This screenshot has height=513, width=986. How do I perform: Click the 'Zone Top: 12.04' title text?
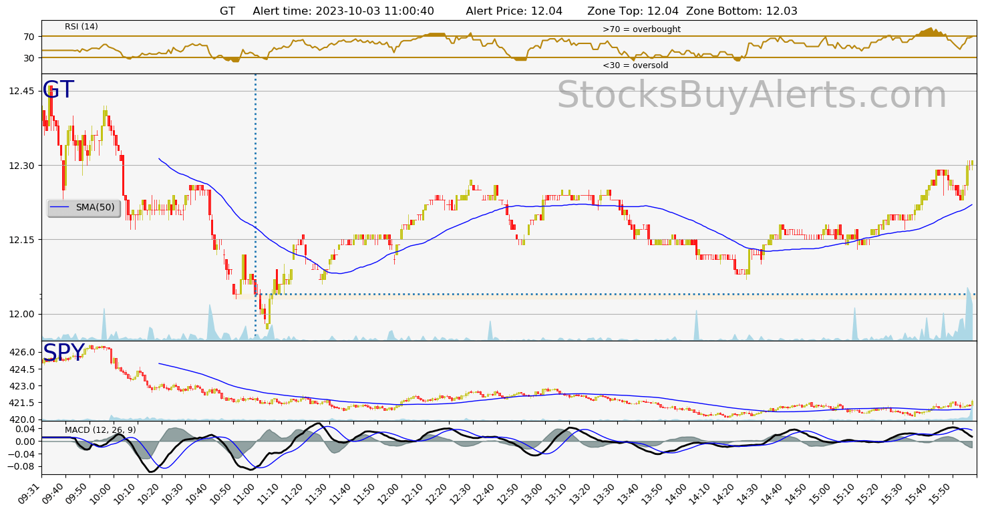[633, 11]
